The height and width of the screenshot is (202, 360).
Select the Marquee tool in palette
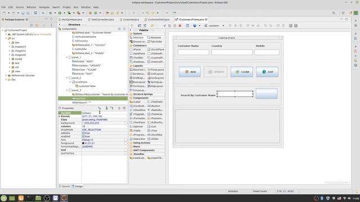click(x=155, y=38)
